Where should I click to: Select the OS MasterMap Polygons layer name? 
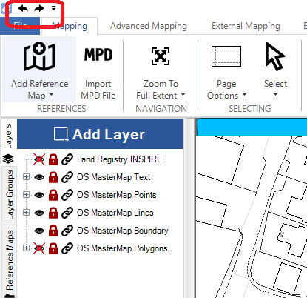[x=122, y=248]
